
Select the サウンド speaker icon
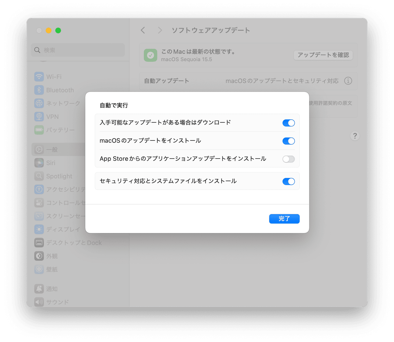[x=39, y=302]
